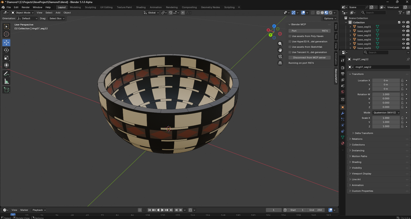
Task: Open the File menu
Action: point(9,7)
